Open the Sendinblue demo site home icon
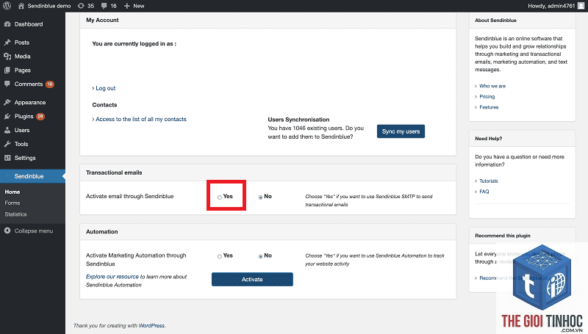This screenshot has height=334, width=588. 21,6
